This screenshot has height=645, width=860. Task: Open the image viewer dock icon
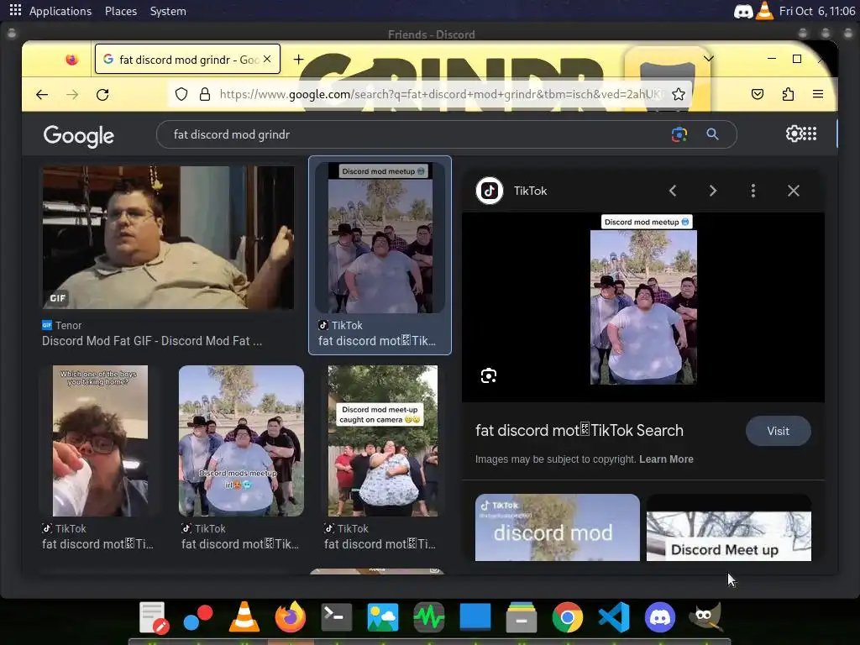click(x=382, y=617)
